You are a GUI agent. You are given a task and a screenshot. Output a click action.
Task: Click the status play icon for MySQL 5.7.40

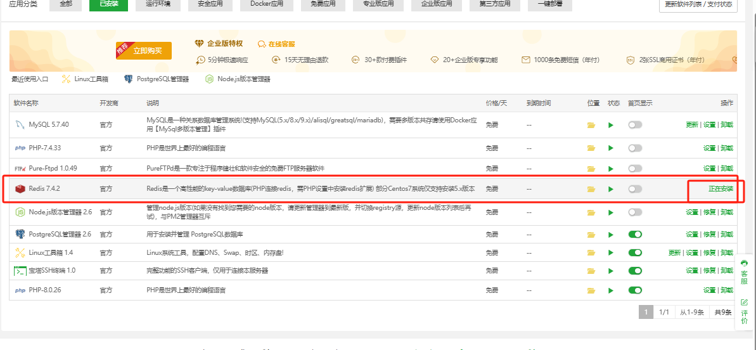pyautogui.click(x=611, y=126)
